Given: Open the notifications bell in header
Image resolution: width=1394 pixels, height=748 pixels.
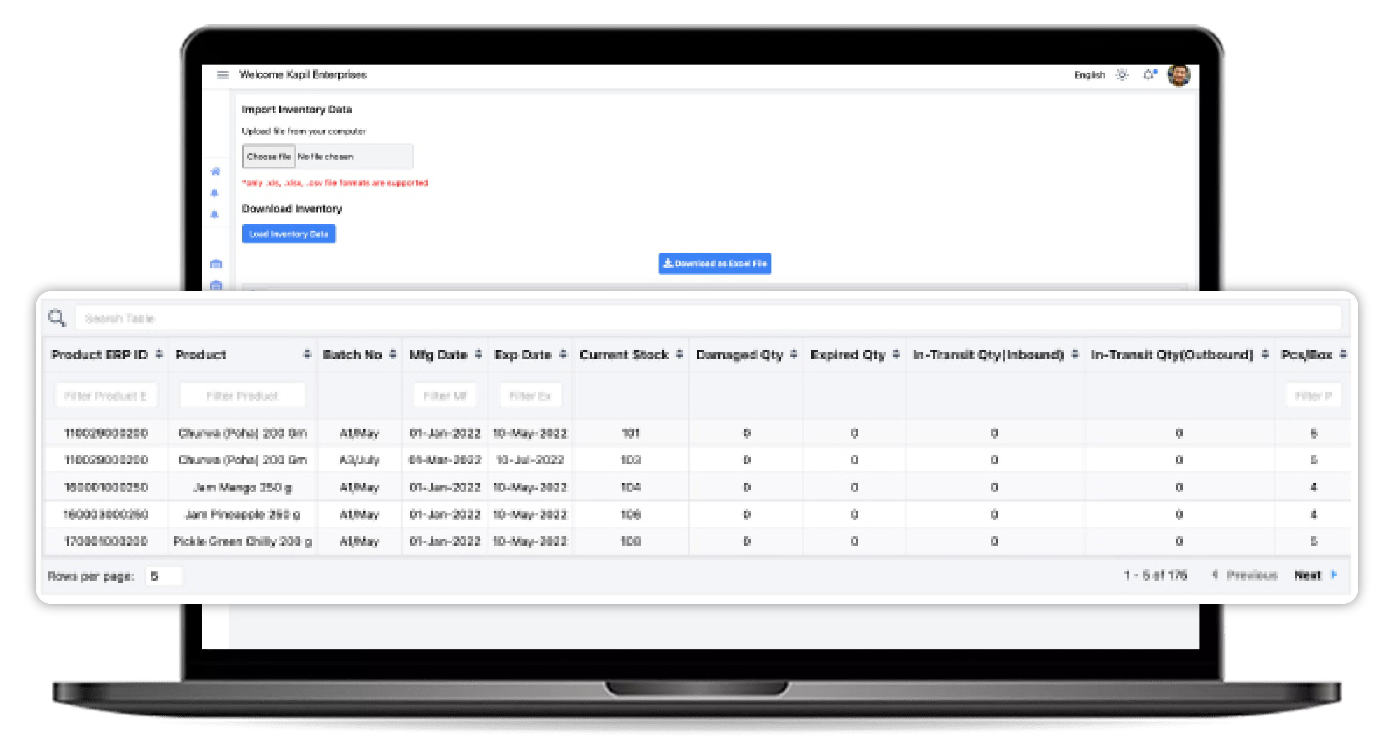Looking at the screenshot, I should (x=1149, y=75).
